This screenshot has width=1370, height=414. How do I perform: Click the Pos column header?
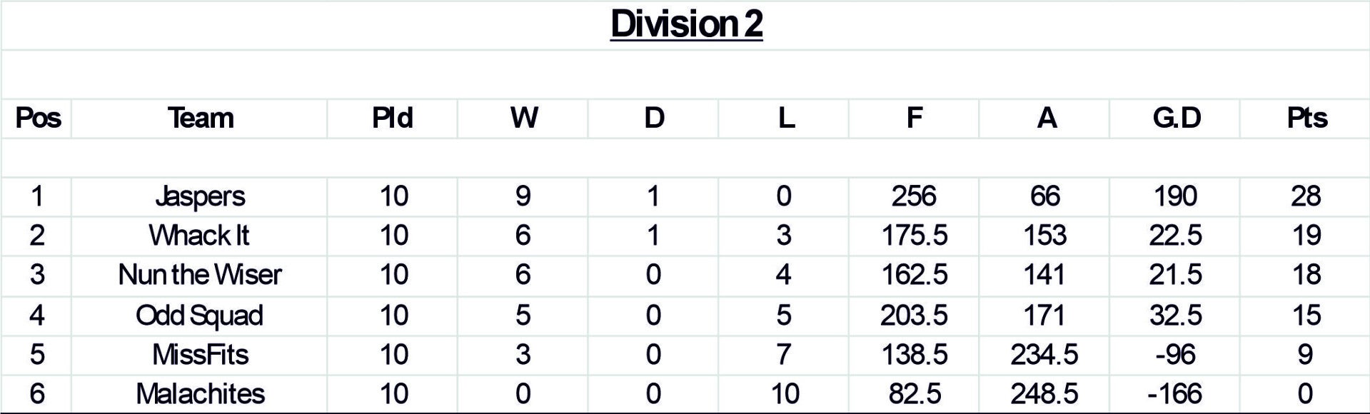38,118
